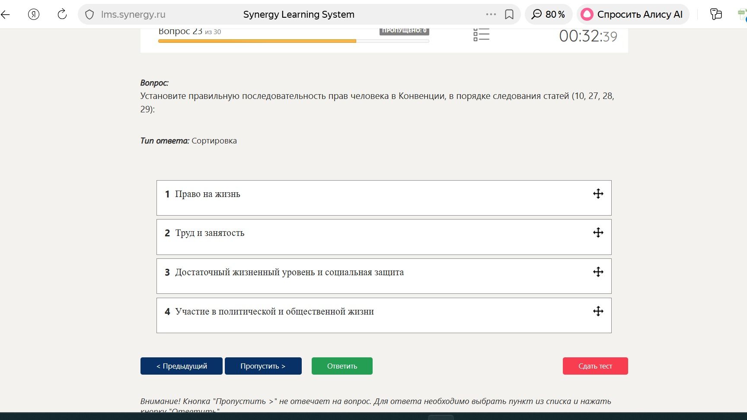Select item 'Труд и занятость'
Viewport: 747px width, 420px height.
[x=384, y=237]
